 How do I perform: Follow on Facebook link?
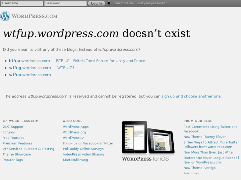pyautogui.click(x=91, y=143)
